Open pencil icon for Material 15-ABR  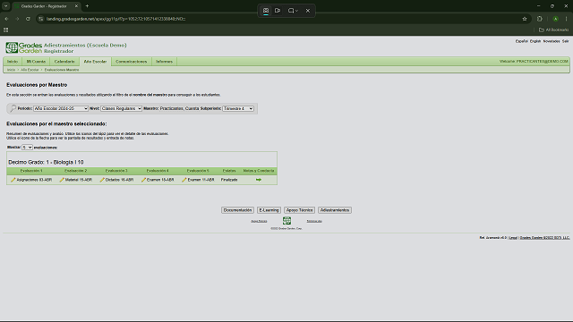point(62,180)
